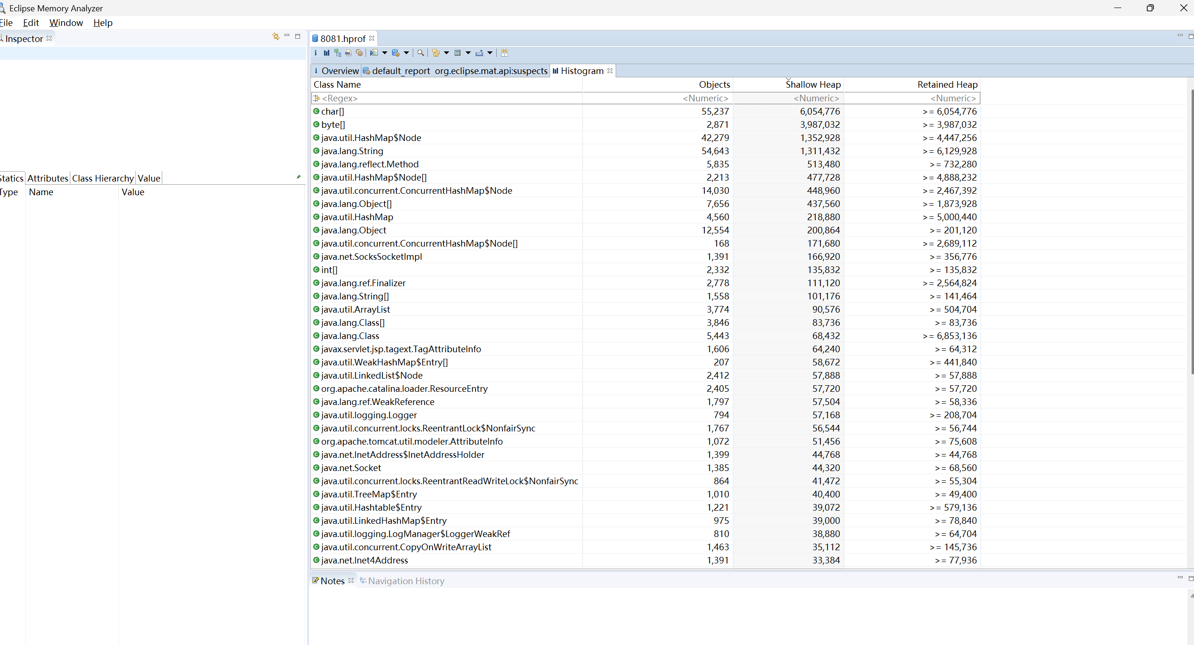The height and width of the screenshot is (645, 1194).
Task: Switch to the Overview tab
Action: (x=336, y=71)
